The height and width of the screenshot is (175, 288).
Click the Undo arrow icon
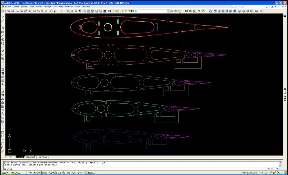coord(55,11)
